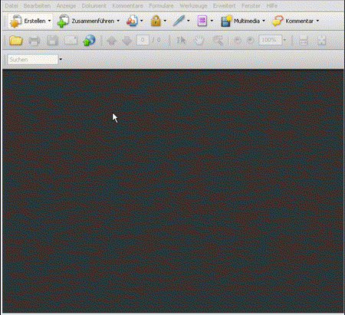Click the Multimedia button
Viewport: 345px width, 315px height.
click(x=243, y=21)
